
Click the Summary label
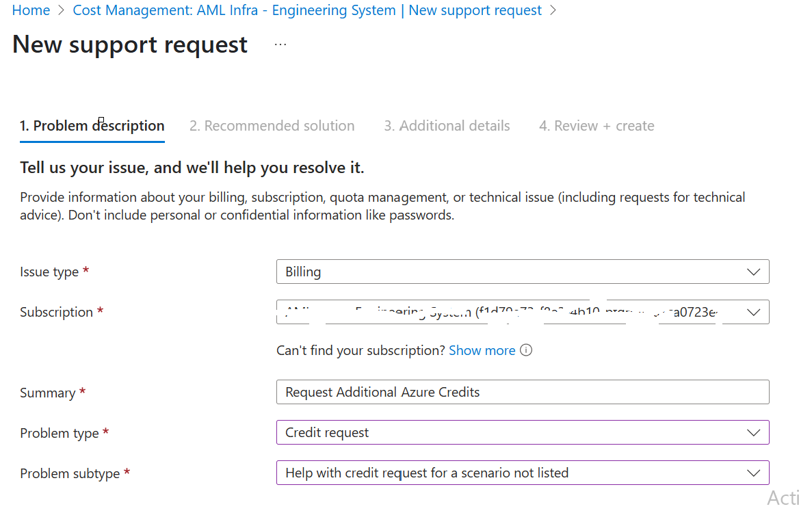(x=47, y=393)
